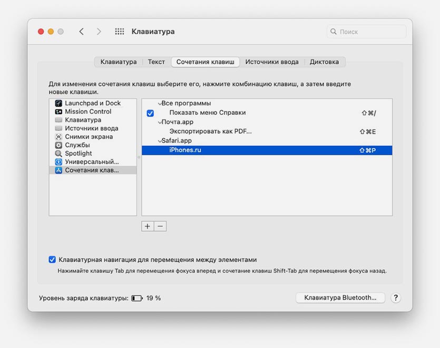Open the Диктовка tab
440x348 pixels.
click(x=324, y=62)
